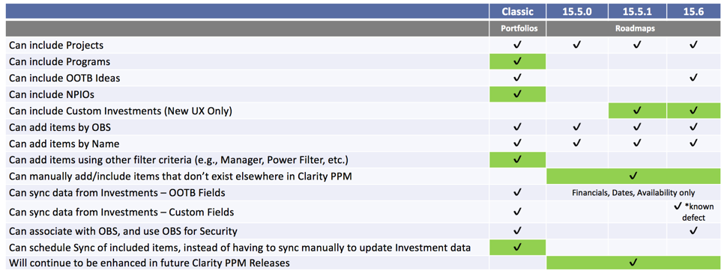Click the '*known defect' cell
727x276 pixels.
[693, 212]
